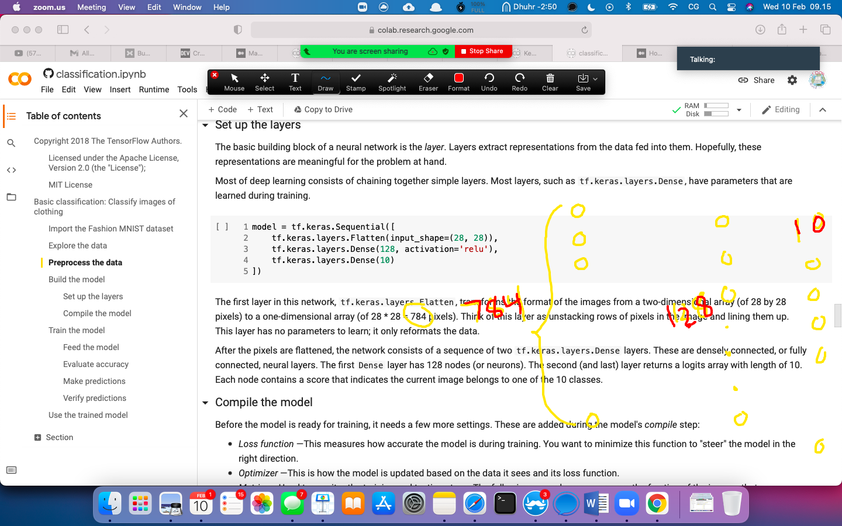The image size is (842, 526).
Task: Undo the last annotation
Action: 489,82
